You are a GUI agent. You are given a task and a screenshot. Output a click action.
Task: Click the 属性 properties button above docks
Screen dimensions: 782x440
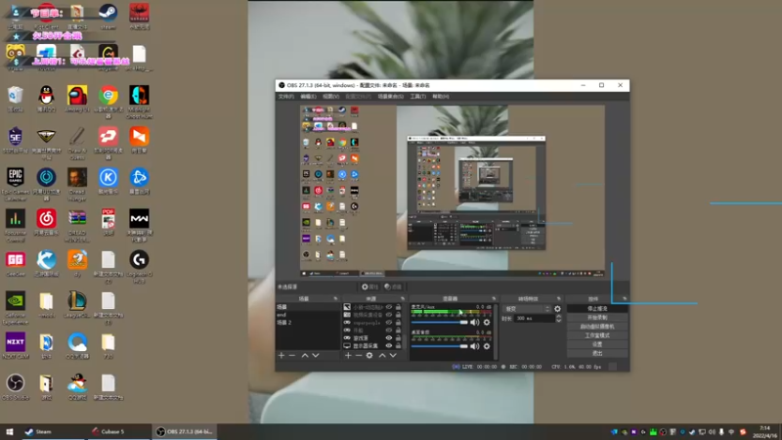click(370, 286)
